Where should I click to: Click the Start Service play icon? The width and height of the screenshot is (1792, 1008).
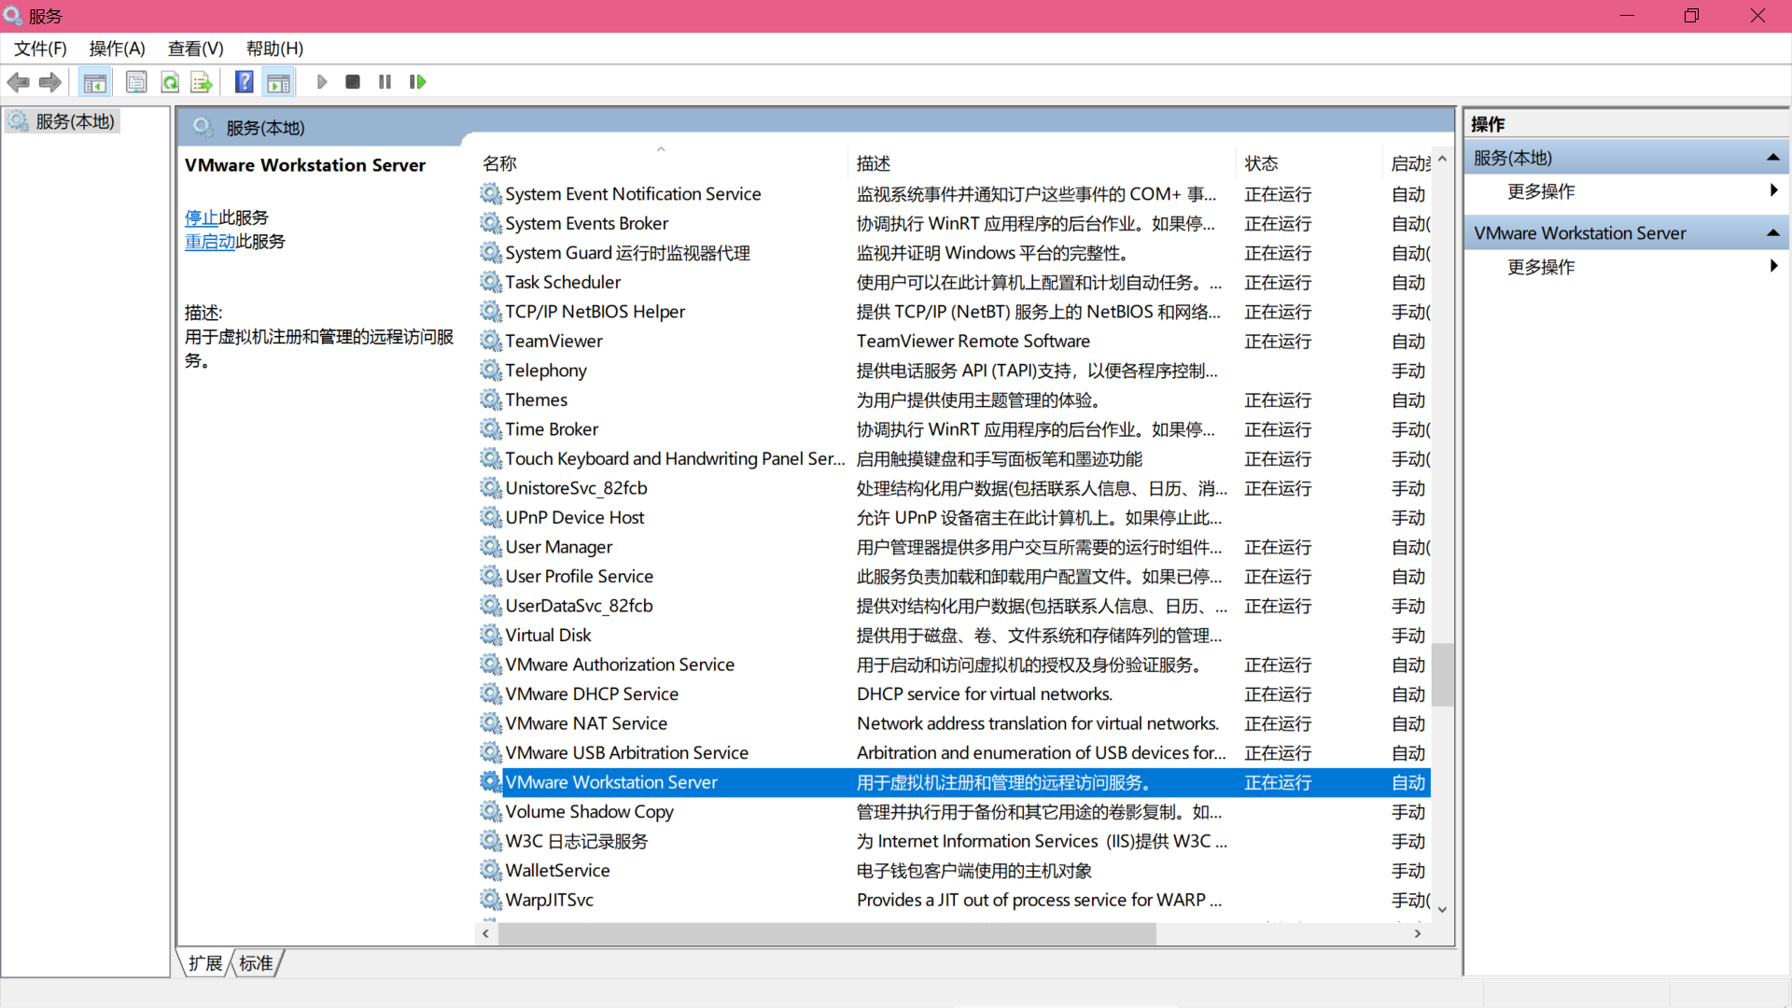(x=322, y=82)
